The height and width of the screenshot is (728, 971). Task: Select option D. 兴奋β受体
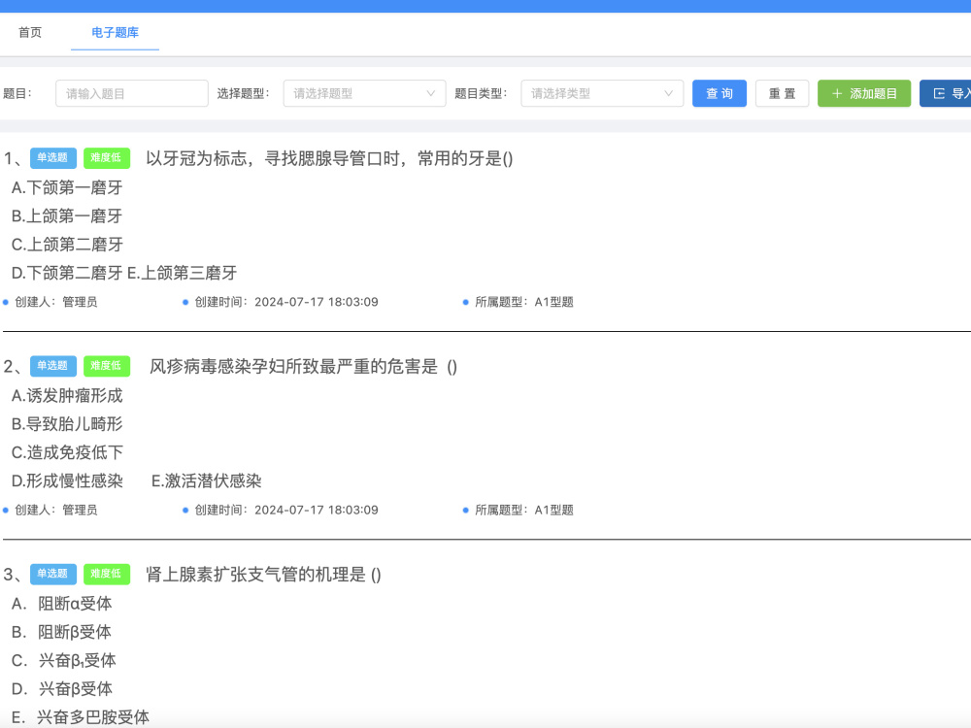click(x=62, y=689)
